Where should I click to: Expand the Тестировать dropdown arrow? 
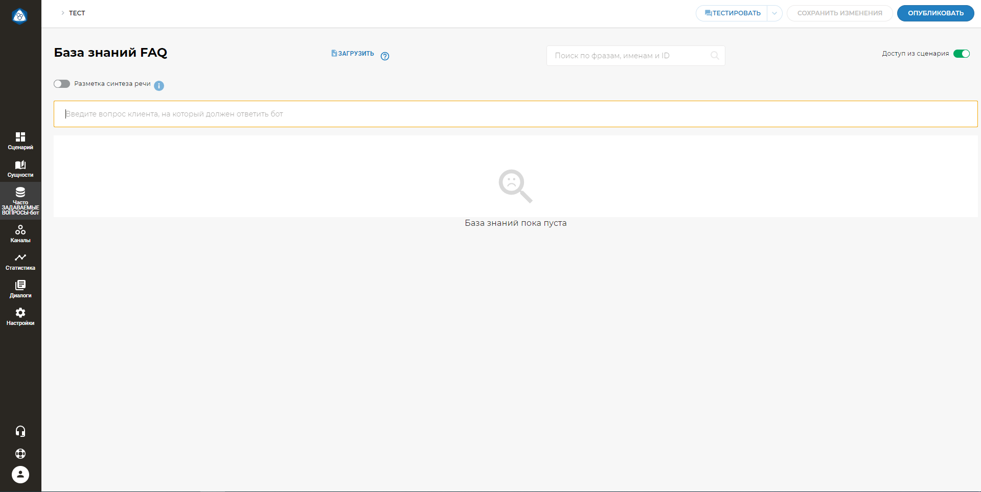tap(774, 13)
